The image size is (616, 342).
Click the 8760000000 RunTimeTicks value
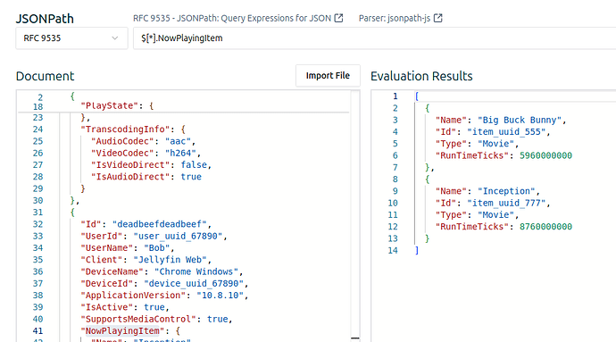click(545, 227)
